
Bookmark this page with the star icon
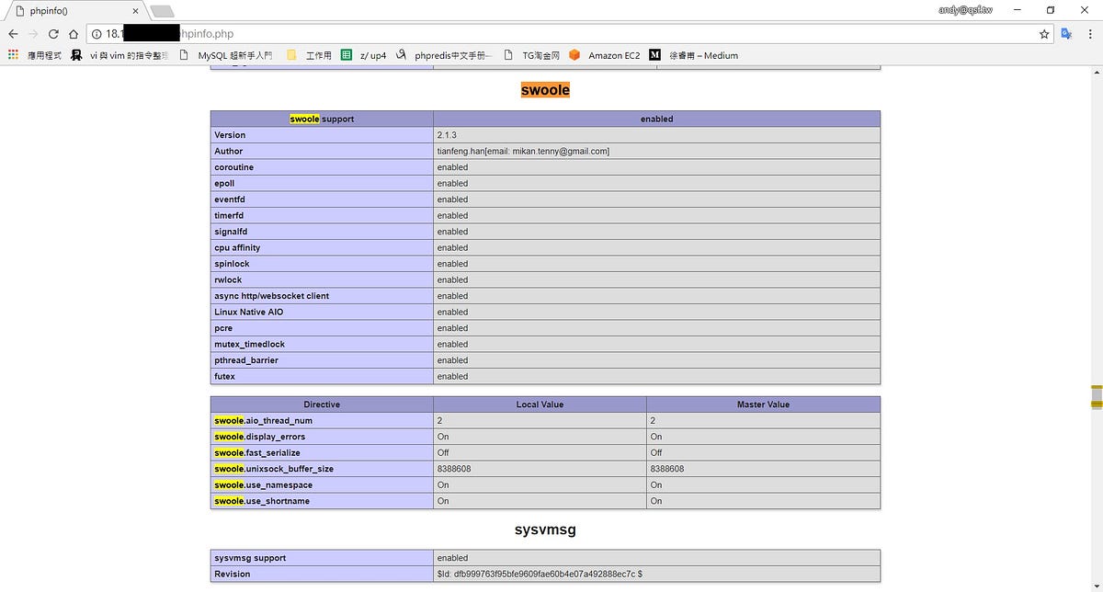(x=1043, y=32)
